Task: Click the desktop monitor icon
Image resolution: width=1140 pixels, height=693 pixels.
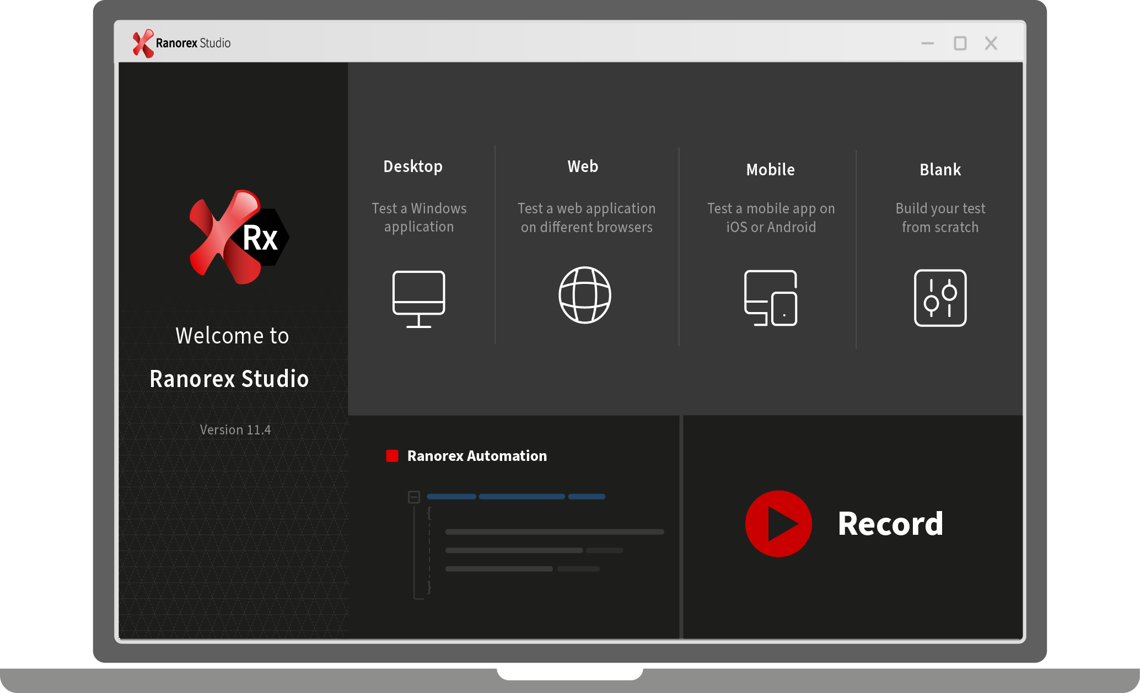Action: tap(418, 299)
